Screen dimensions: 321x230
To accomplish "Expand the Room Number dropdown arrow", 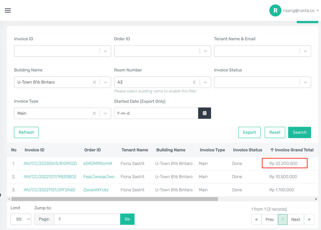I will coord(205,82).
